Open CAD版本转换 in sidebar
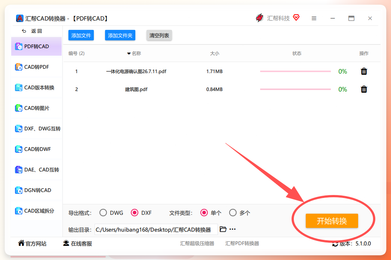Image resolution: width=391 pixels, height=260 pixels. (x=36, y=87)
